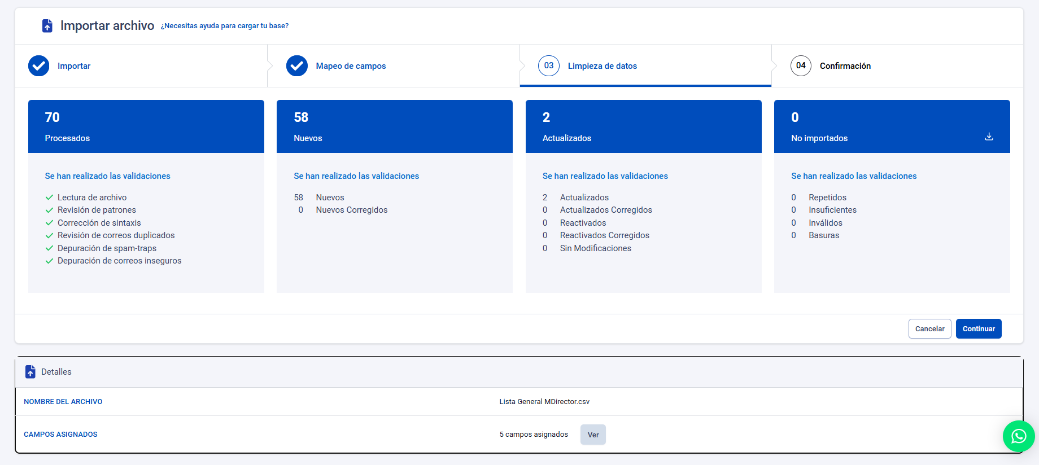Select the Limpieza de datos step
The height and width of the screenshot is (465, 1039).
click(602, 66)
